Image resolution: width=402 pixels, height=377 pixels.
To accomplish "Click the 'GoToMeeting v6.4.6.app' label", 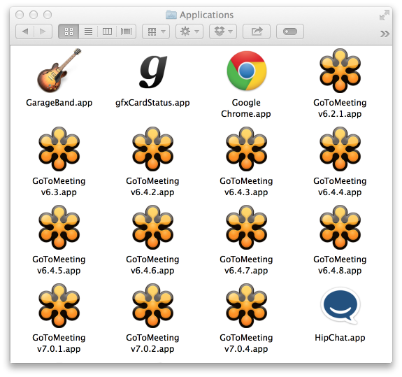I will click(152, 265).
